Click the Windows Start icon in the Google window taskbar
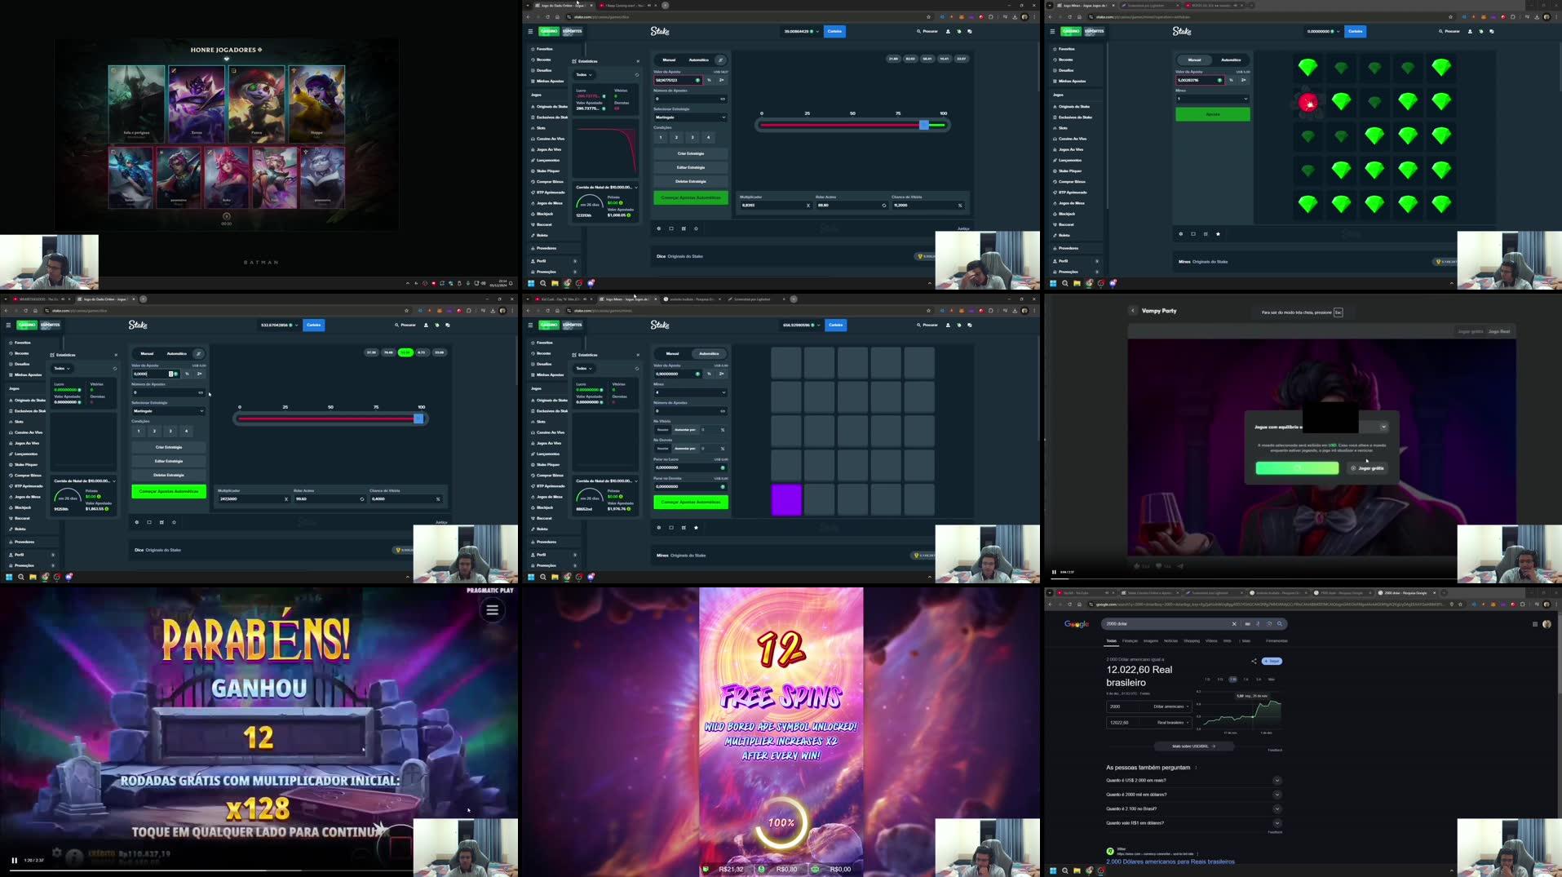 (1053, 870)
